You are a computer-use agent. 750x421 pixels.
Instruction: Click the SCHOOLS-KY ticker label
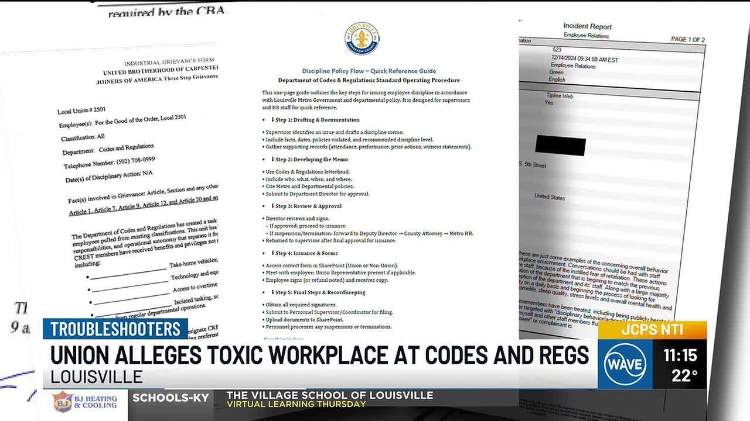click(171, 398)
